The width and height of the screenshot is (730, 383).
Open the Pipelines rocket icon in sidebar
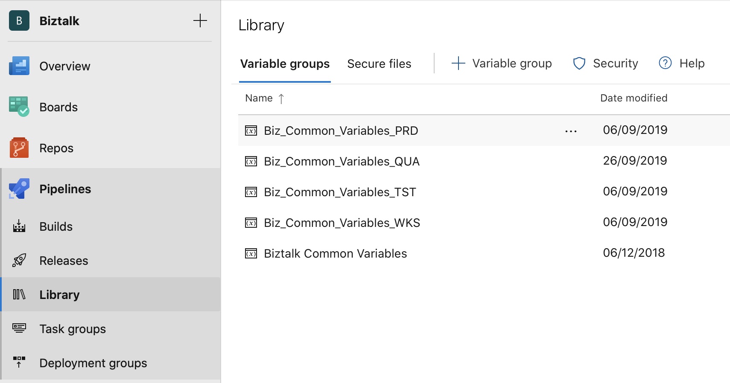pos(18,189)
